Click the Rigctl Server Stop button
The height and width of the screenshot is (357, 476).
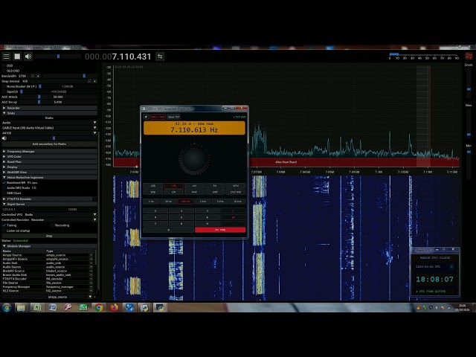coord(49,236)
